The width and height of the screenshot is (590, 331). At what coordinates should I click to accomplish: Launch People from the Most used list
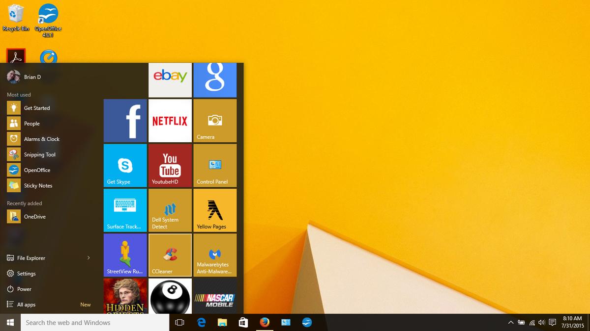pos(51,124)
